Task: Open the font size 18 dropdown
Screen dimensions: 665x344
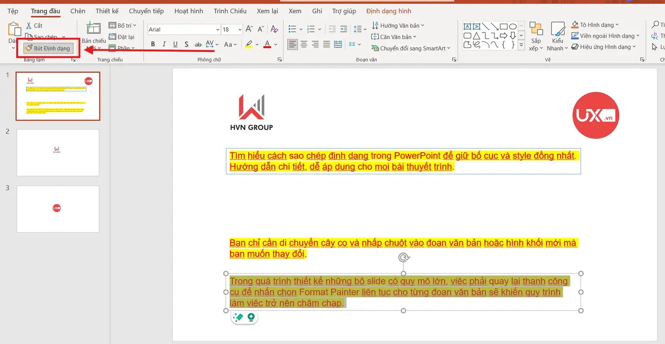Action: [x=240, y=30]
